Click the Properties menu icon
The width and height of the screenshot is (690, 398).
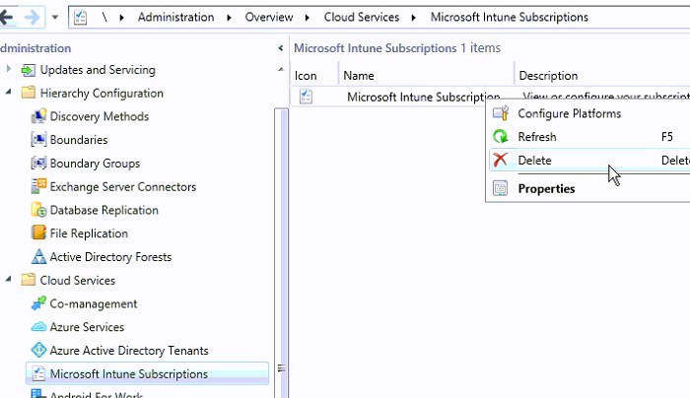click(501, 188)
